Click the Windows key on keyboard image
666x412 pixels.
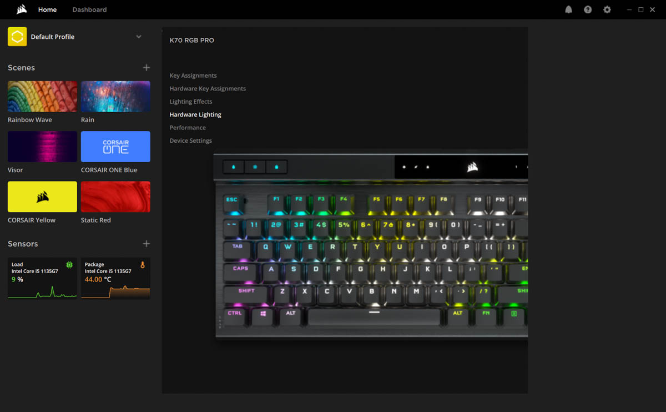click(x=263, y=317)
